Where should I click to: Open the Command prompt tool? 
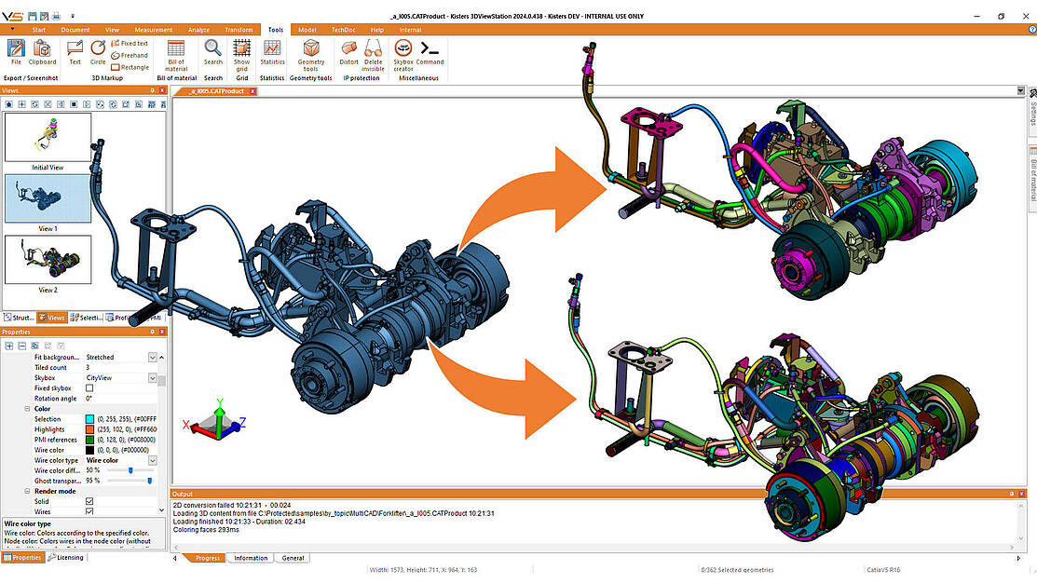pyautogui.click(x=430, y=51)
